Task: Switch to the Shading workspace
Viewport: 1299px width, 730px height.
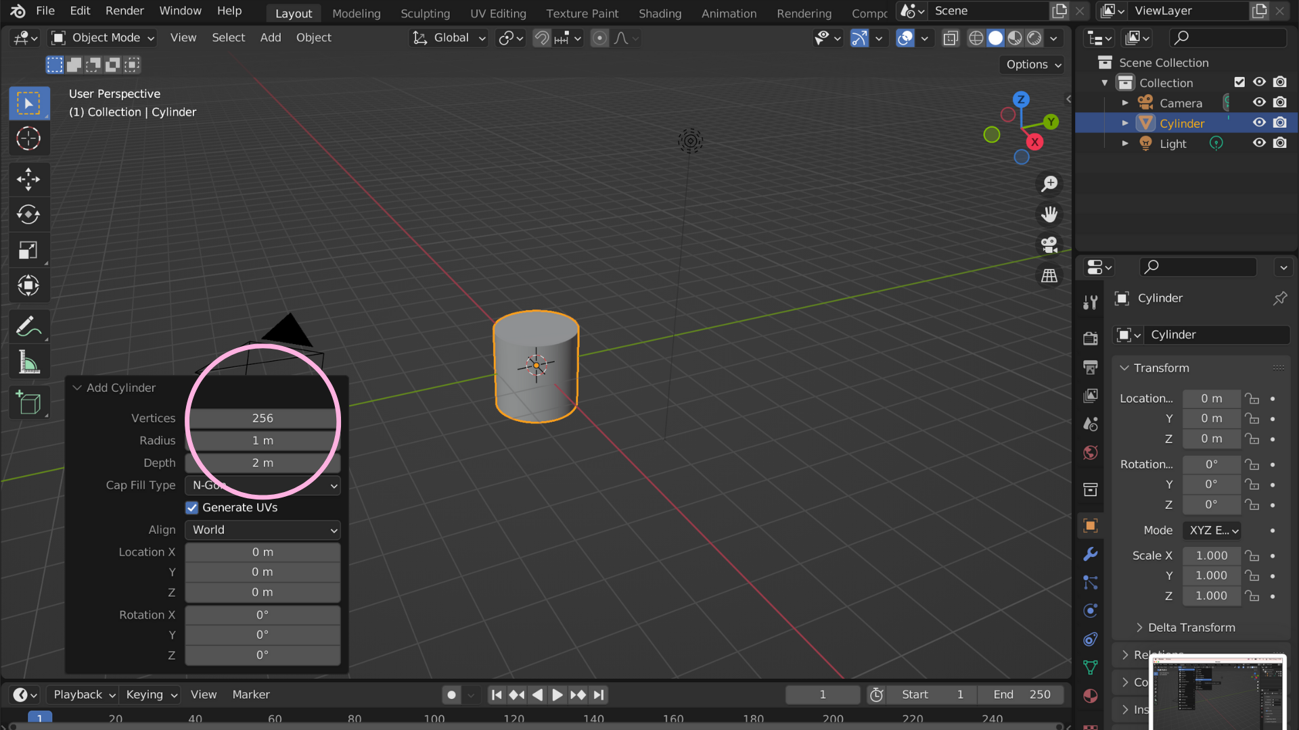Action: pyautogui.click(x=660, y=13)
